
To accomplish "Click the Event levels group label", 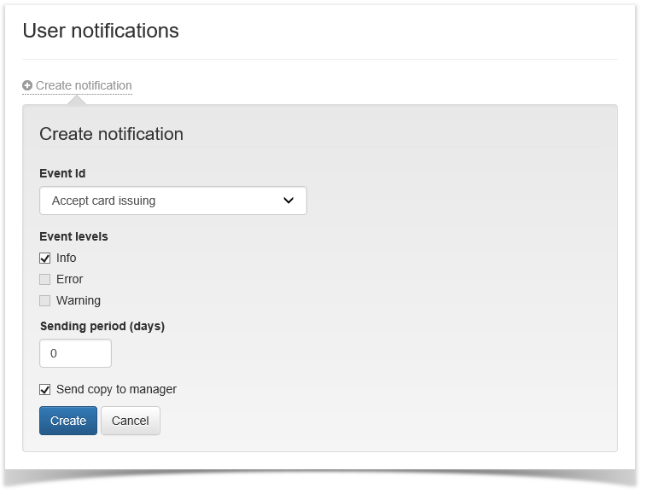I will (x=73, y=236).
